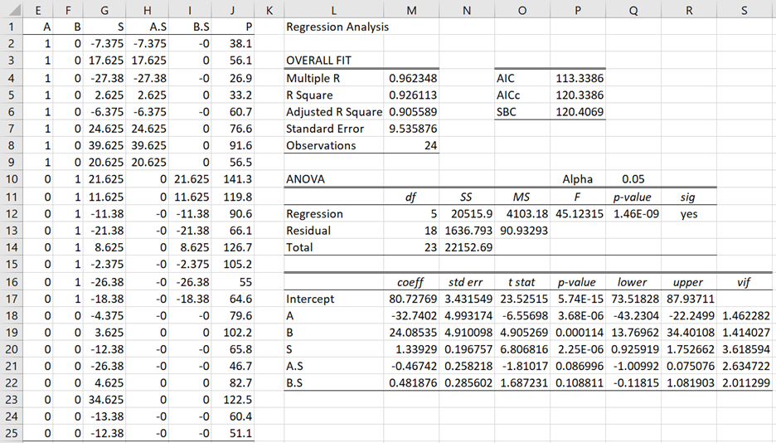Select the B lower bound 13.76962
This screenshot has height=443, width=776.
(634, 333)
